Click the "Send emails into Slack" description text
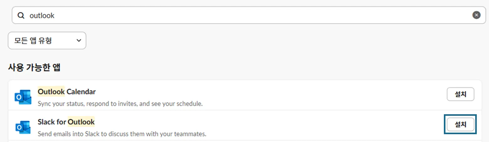This screenshot has width=489, height=142. tap(122, 134)
